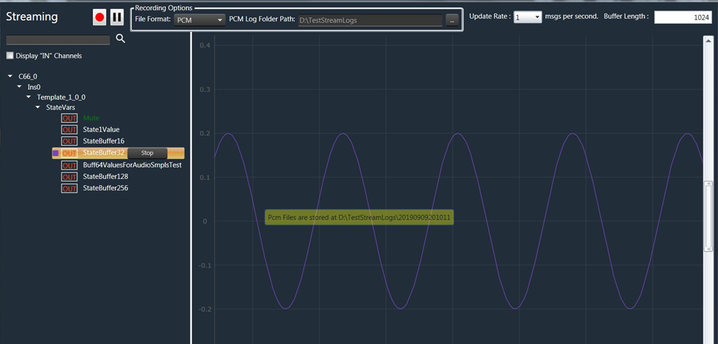The height and width of the screenshot is (344, 718).
Task: Click OUT icon beside StateBuffer16
Action: pos(69,141)
